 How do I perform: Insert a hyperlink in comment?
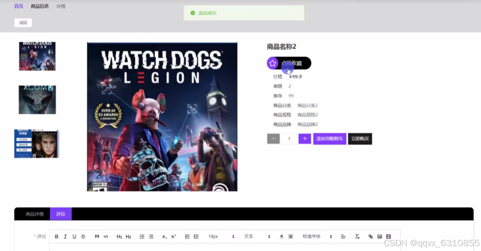(371, 236)
